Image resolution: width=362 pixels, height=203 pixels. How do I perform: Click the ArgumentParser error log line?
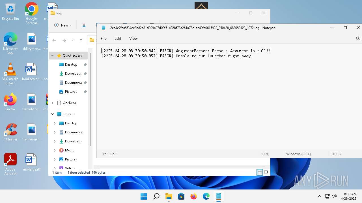pyautogui.click(x=186, y=51)
